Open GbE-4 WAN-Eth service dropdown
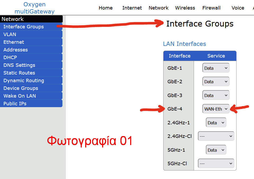The height and width of the screenshot is (179, 254). coord(216,109)
